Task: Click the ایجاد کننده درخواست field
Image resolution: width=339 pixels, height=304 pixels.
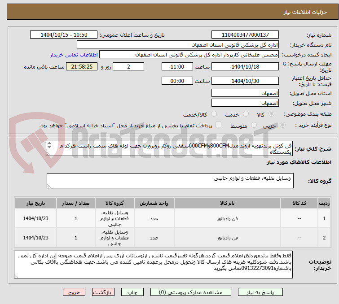Action: click(189, 55)
